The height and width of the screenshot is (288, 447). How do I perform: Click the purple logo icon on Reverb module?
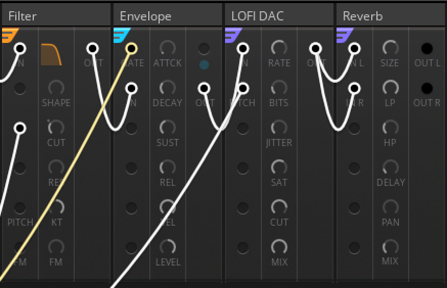tap(345, 35)
